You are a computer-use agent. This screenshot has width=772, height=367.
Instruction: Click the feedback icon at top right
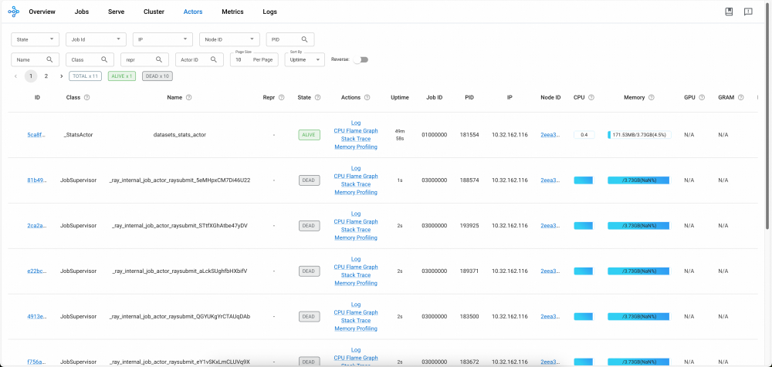tap(748, 12)
